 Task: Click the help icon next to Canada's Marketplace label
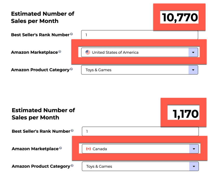click(60, 148)
